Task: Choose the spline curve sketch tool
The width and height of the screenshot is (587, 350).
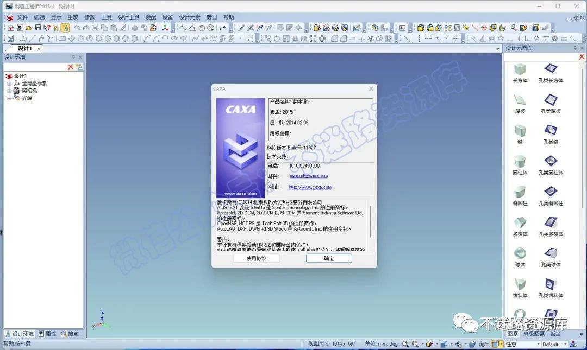Action: [195, 39]
